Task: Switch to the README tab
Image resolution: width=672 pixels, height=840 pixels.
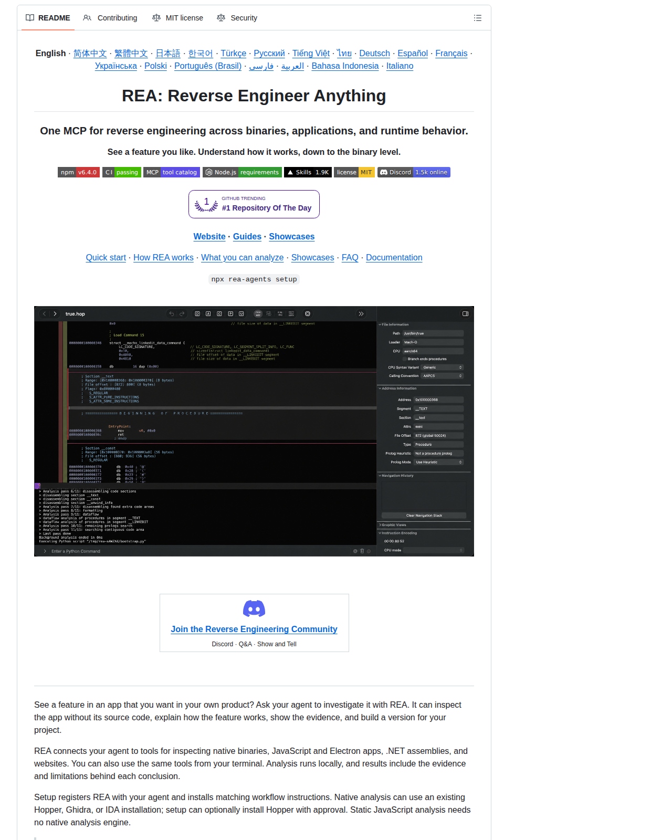Action: 48,18
